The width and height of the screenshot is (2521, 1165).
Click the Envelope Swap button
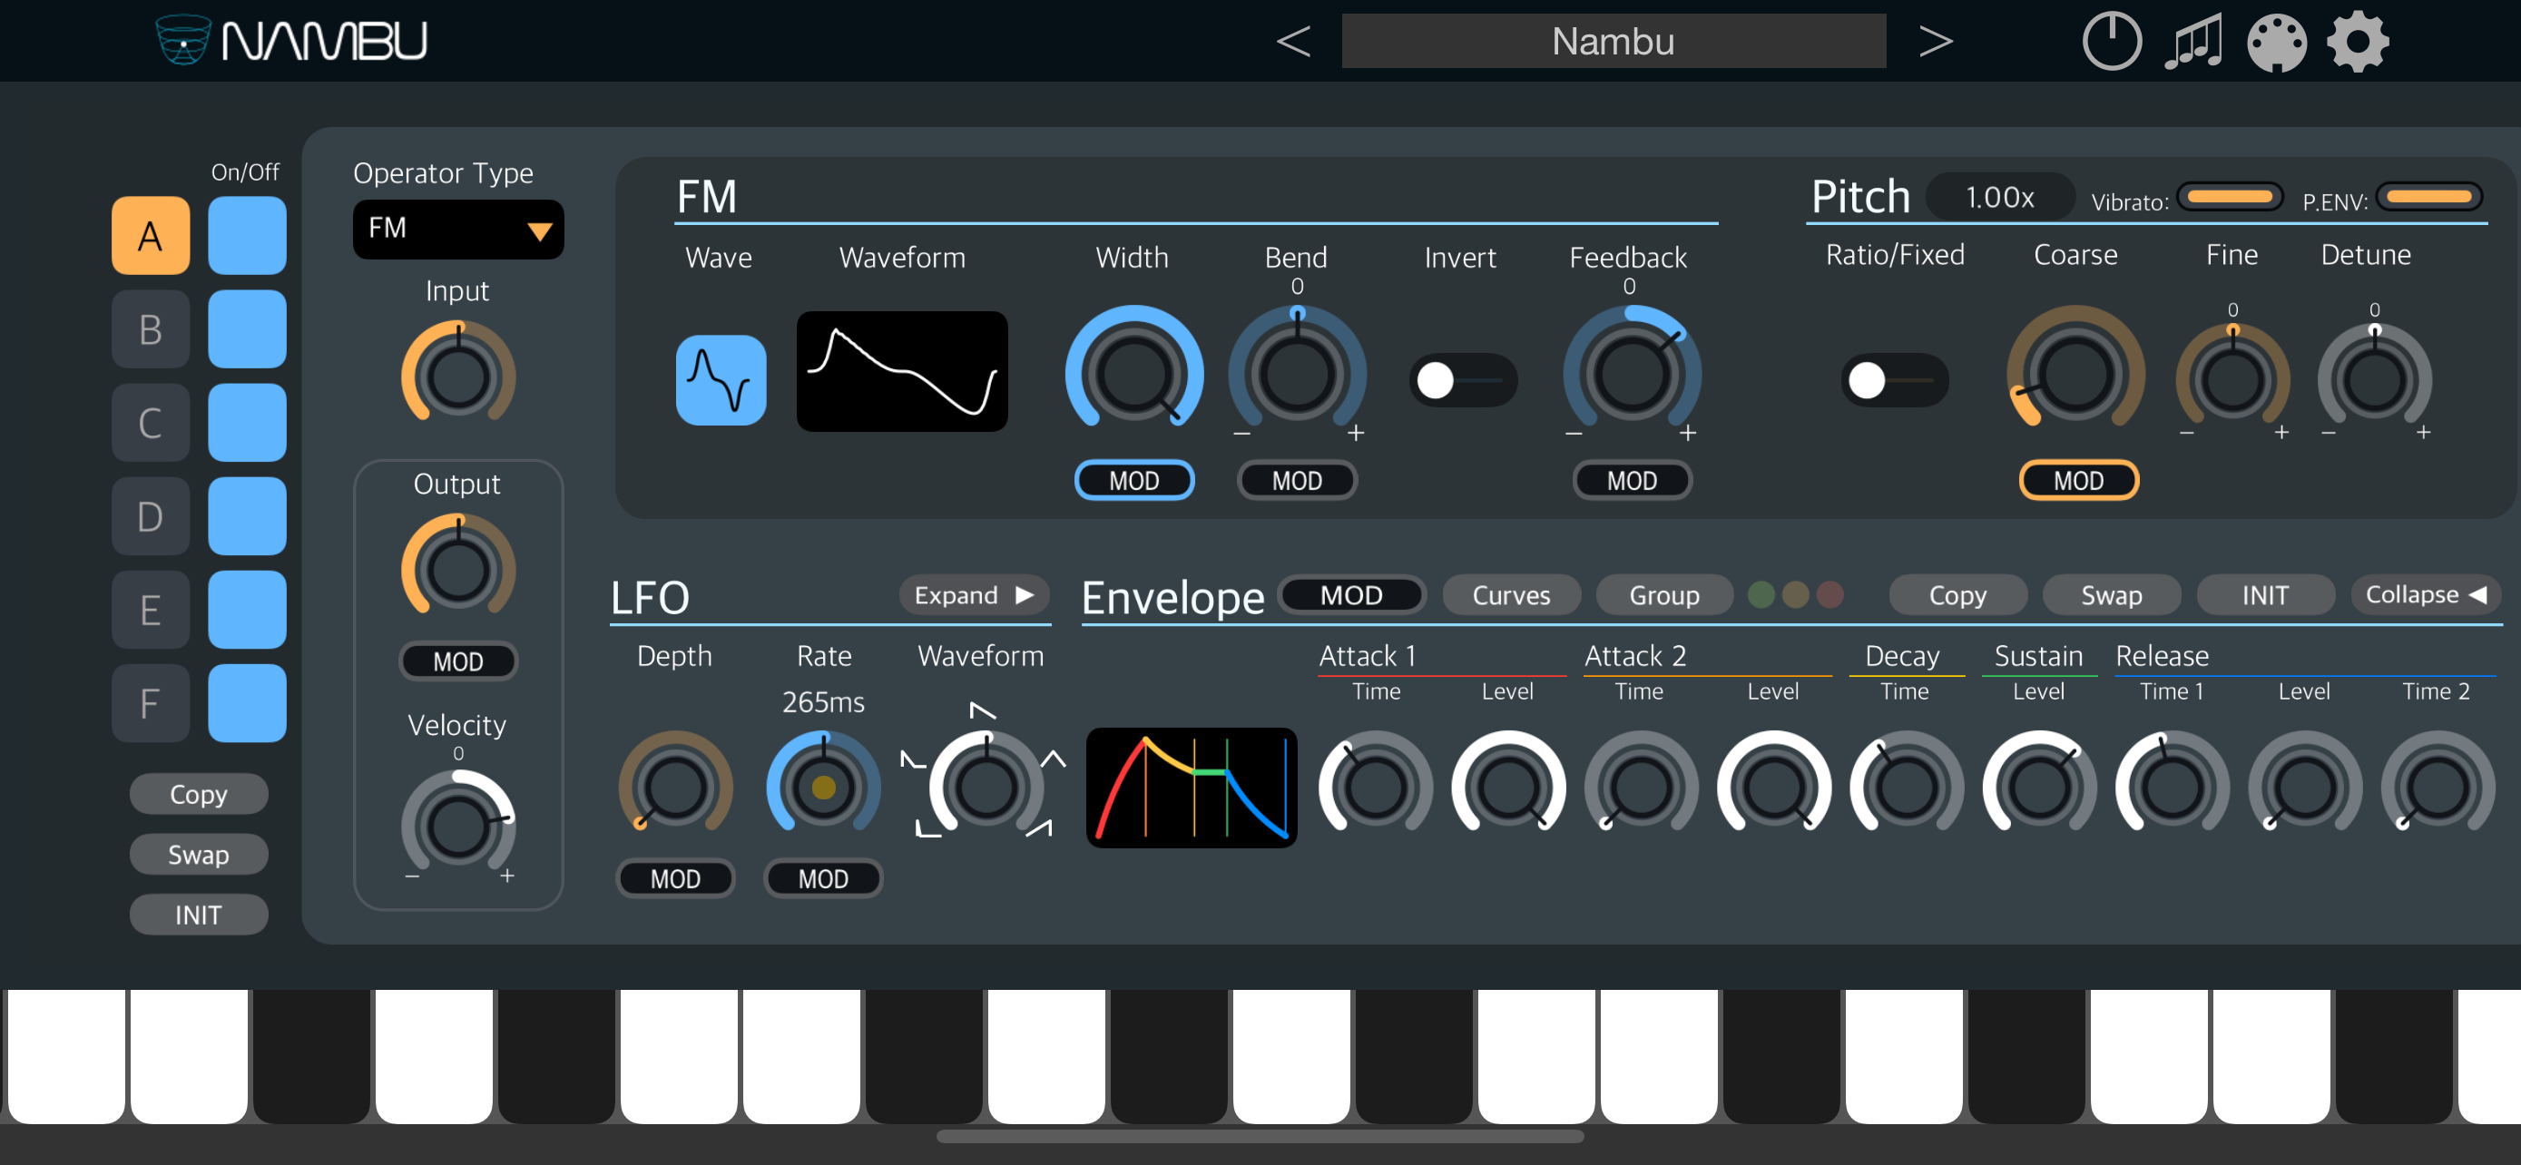[2111, 594]
